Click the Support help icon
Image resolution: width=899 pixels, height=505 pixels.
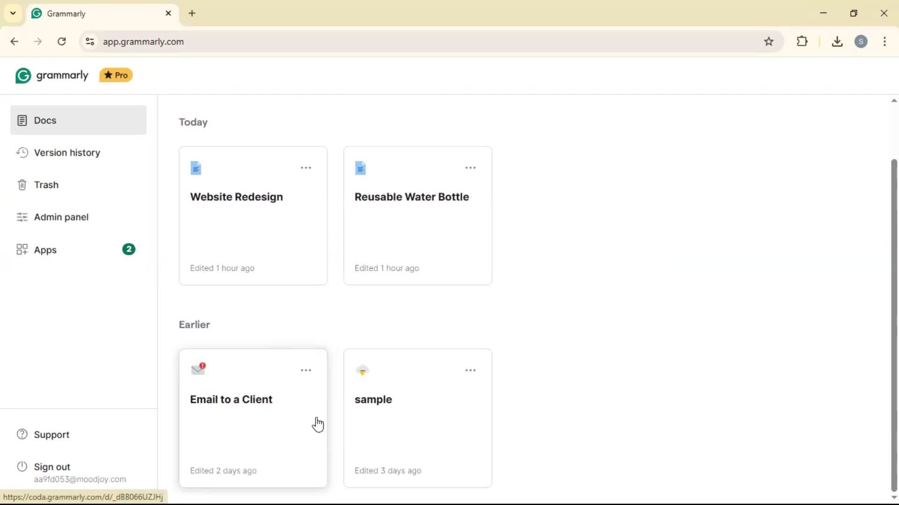coord(22,434)
